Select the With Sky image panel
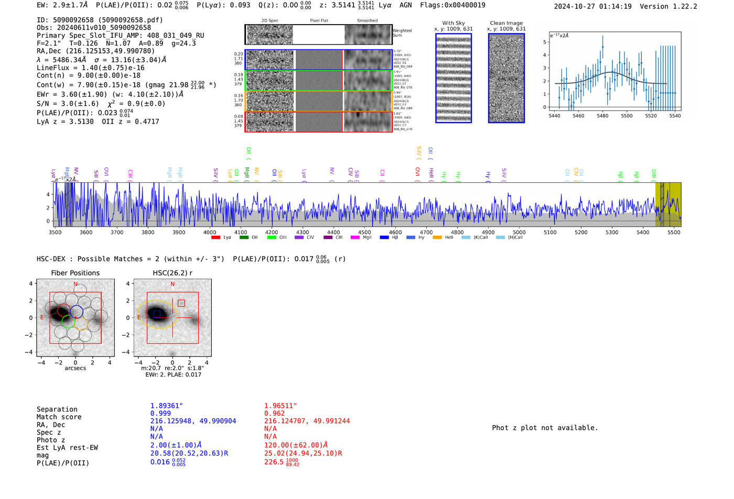Image resolution: width=734 pixels, height=499 pixels. (454, 78)
